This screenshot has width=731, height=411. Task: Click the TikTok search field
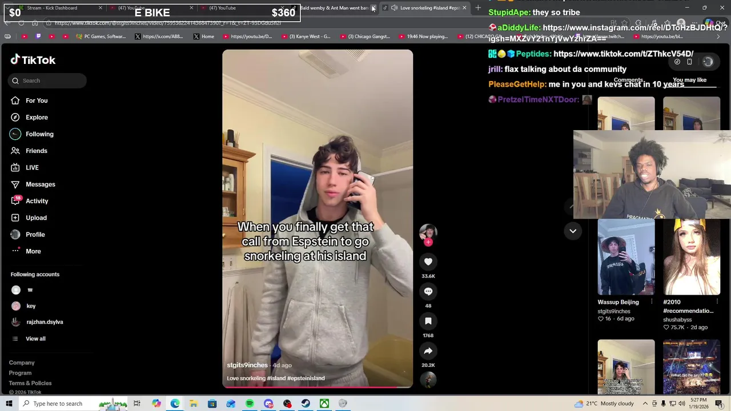click(x=47, y=80)
